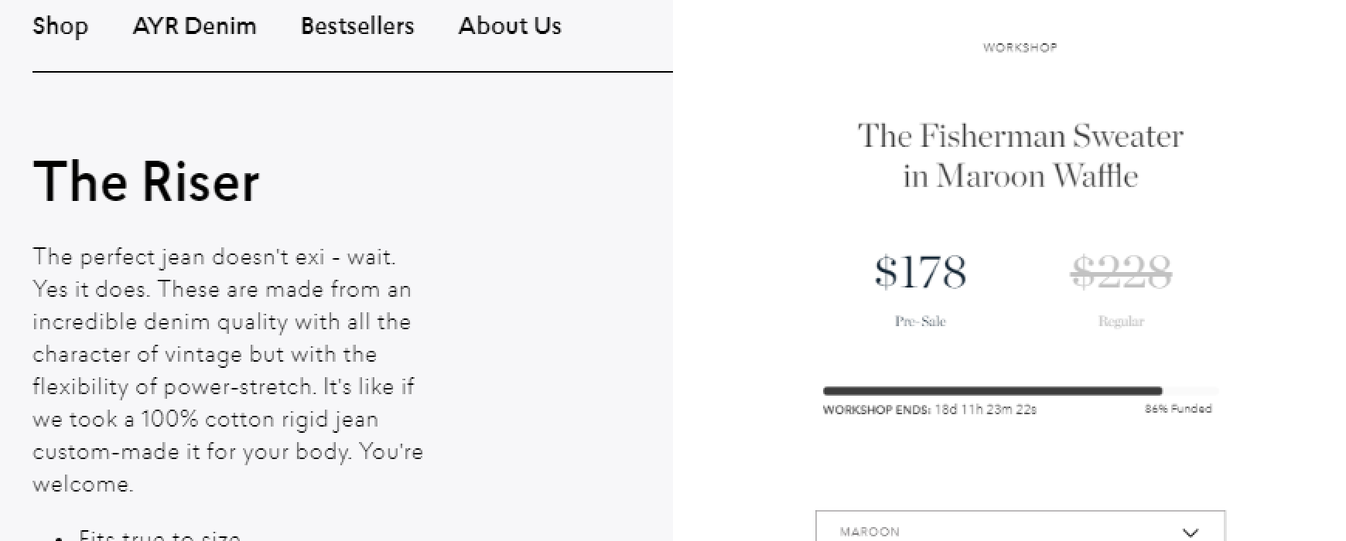Click the 'perfect jean doesn't exi' sentence

214,257
